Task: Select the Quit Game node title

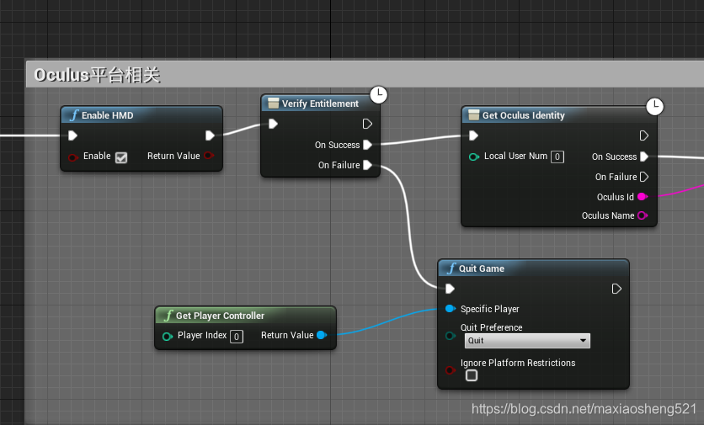Action: coord(482,268)
